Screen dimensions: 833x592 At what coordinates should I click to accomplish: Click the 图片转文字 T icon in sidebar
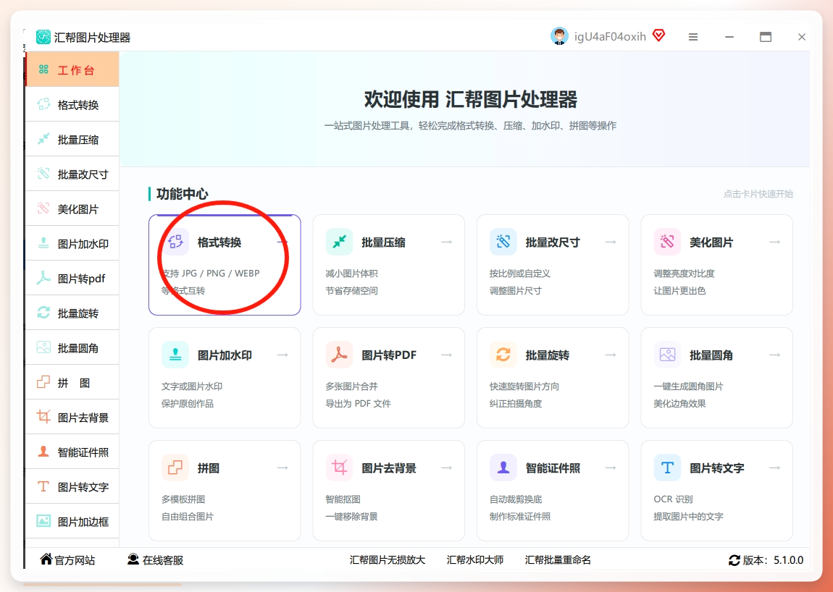pos(43,486)
